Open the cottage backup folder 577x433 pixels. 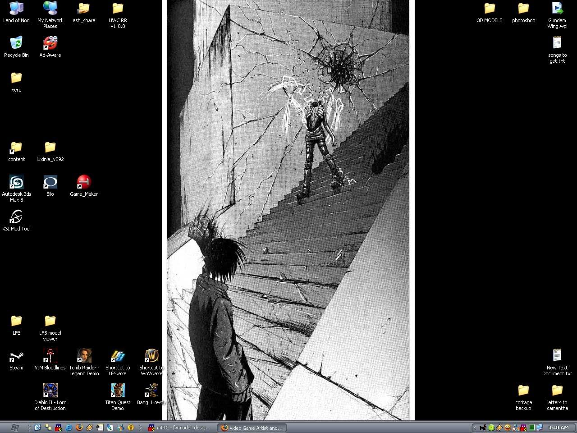coord(523,397)
